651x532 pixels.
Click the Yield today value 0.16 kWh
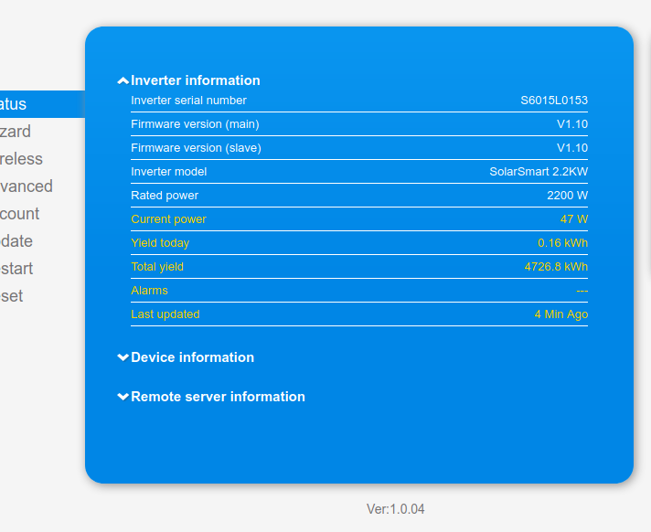pyautogui.click(x=562, y=243)
